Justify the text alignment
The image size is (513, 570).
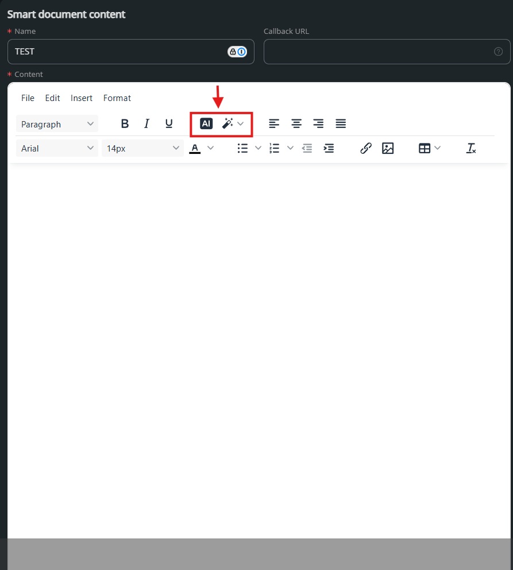[341, 123]
